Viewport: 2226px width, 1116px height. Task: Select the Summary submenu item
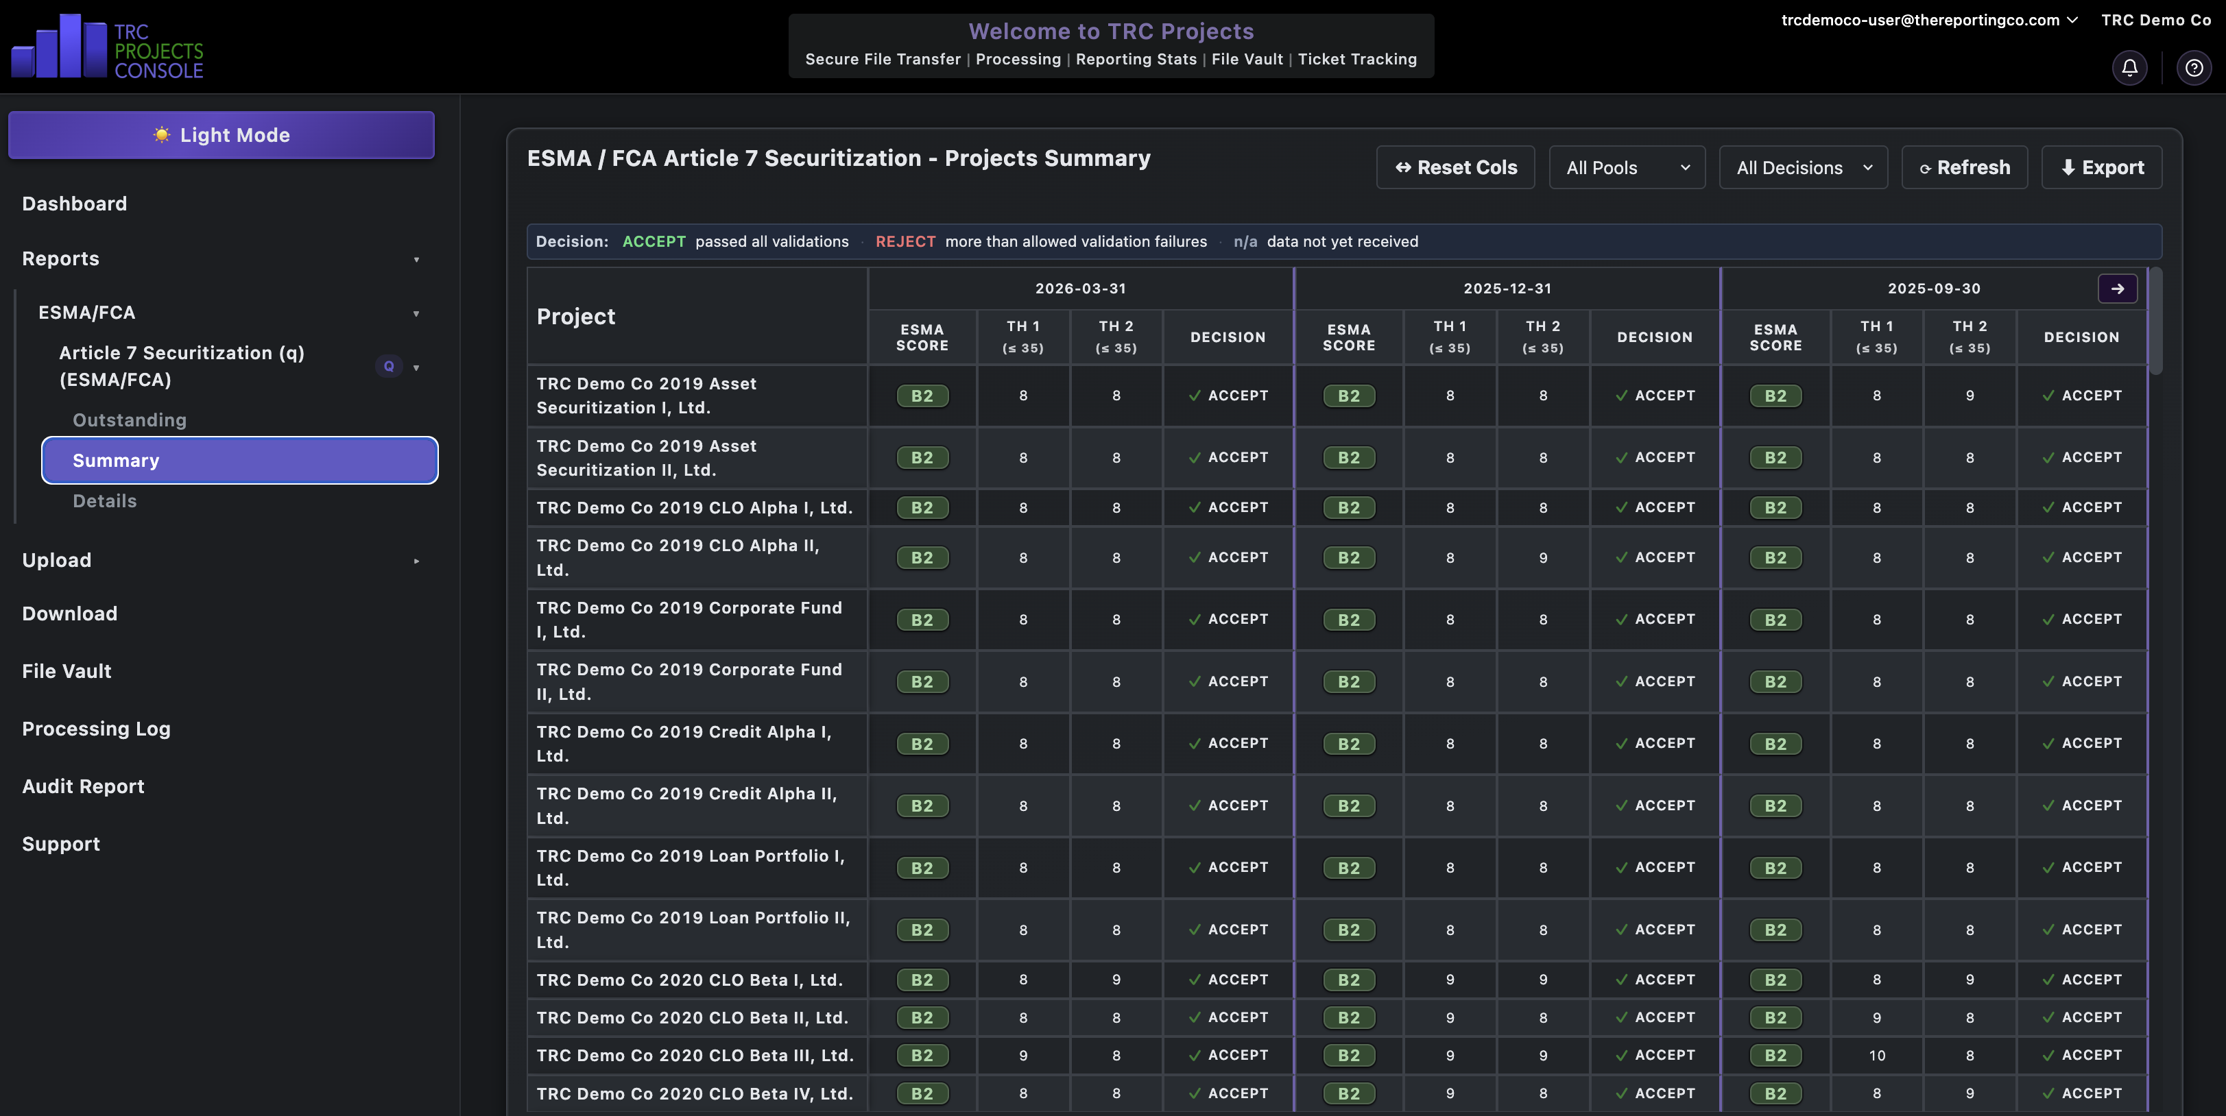[x=239, y=461]
